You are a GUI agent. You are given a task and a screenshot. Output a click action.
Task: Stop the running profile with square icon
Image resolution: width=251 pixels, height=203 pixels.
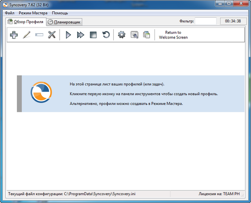[93, 35]
